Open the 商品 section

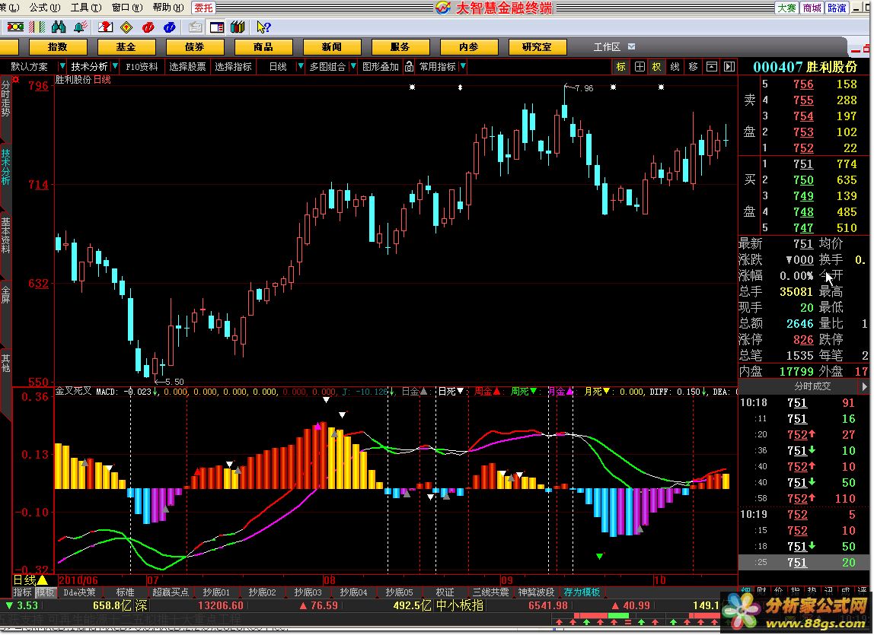click(263, 47)
